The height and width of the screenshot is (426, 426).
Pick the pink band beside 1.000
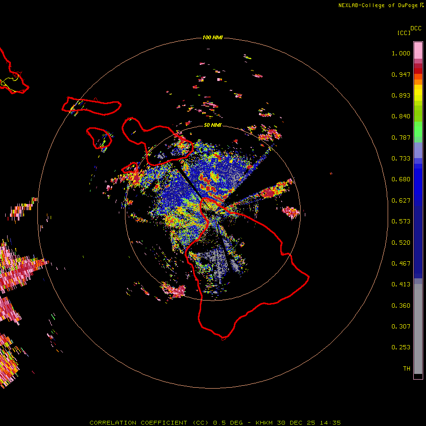(418, 51)
